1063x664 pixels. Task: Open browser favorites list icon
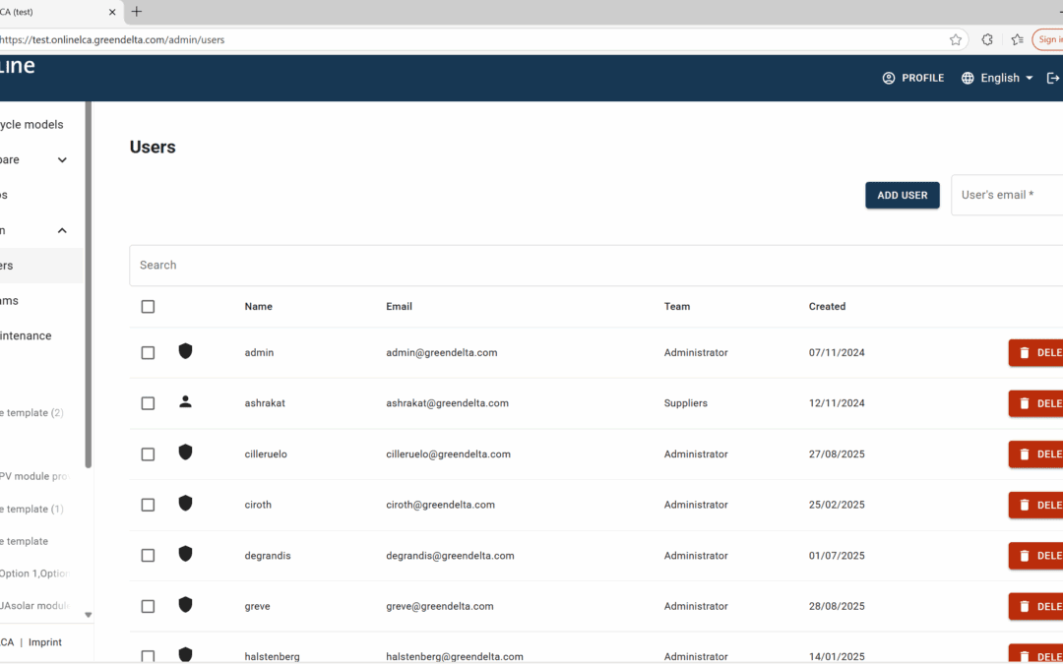tap(1017, 40)
